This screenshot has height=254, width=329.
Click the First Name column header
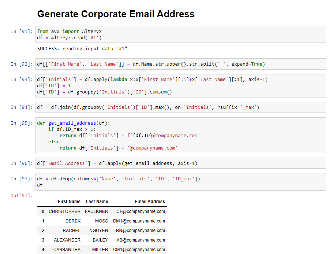point(69,202)
